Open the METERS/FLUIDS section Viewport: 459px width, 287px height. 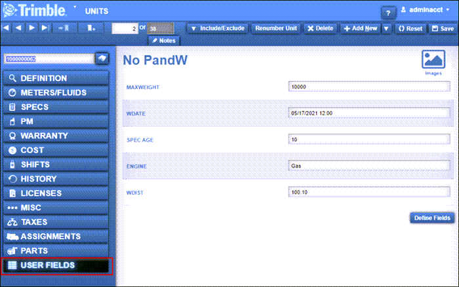56,93
